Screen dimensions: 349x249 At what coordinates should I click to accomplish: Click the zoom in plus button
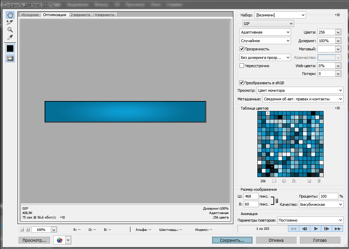27,229
